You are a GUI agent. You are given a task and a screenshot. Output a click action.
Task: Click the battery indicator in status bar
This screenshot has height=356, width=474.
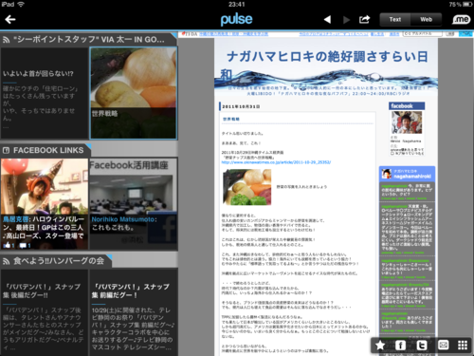tap(467, 4)
